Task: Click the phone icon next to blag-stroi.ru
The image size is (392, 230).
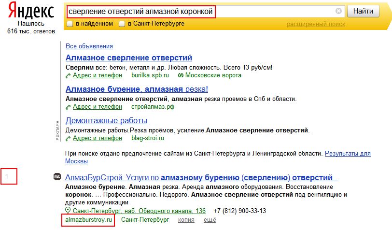Action: (68, 138)
